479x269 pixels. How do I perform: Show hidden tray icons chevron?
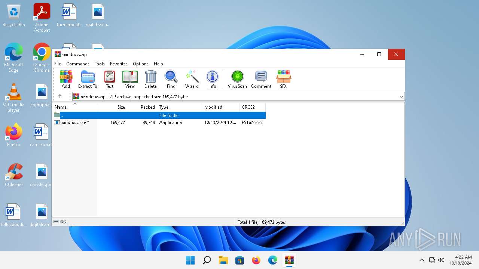point(422,260)
